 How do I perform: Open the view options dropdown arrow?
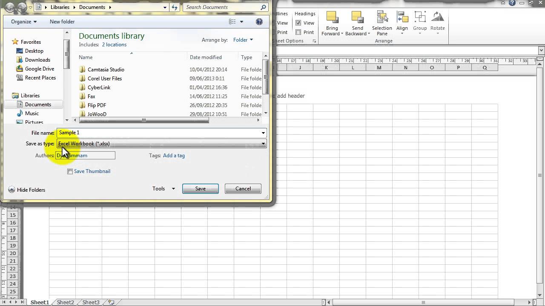[241, 22]
